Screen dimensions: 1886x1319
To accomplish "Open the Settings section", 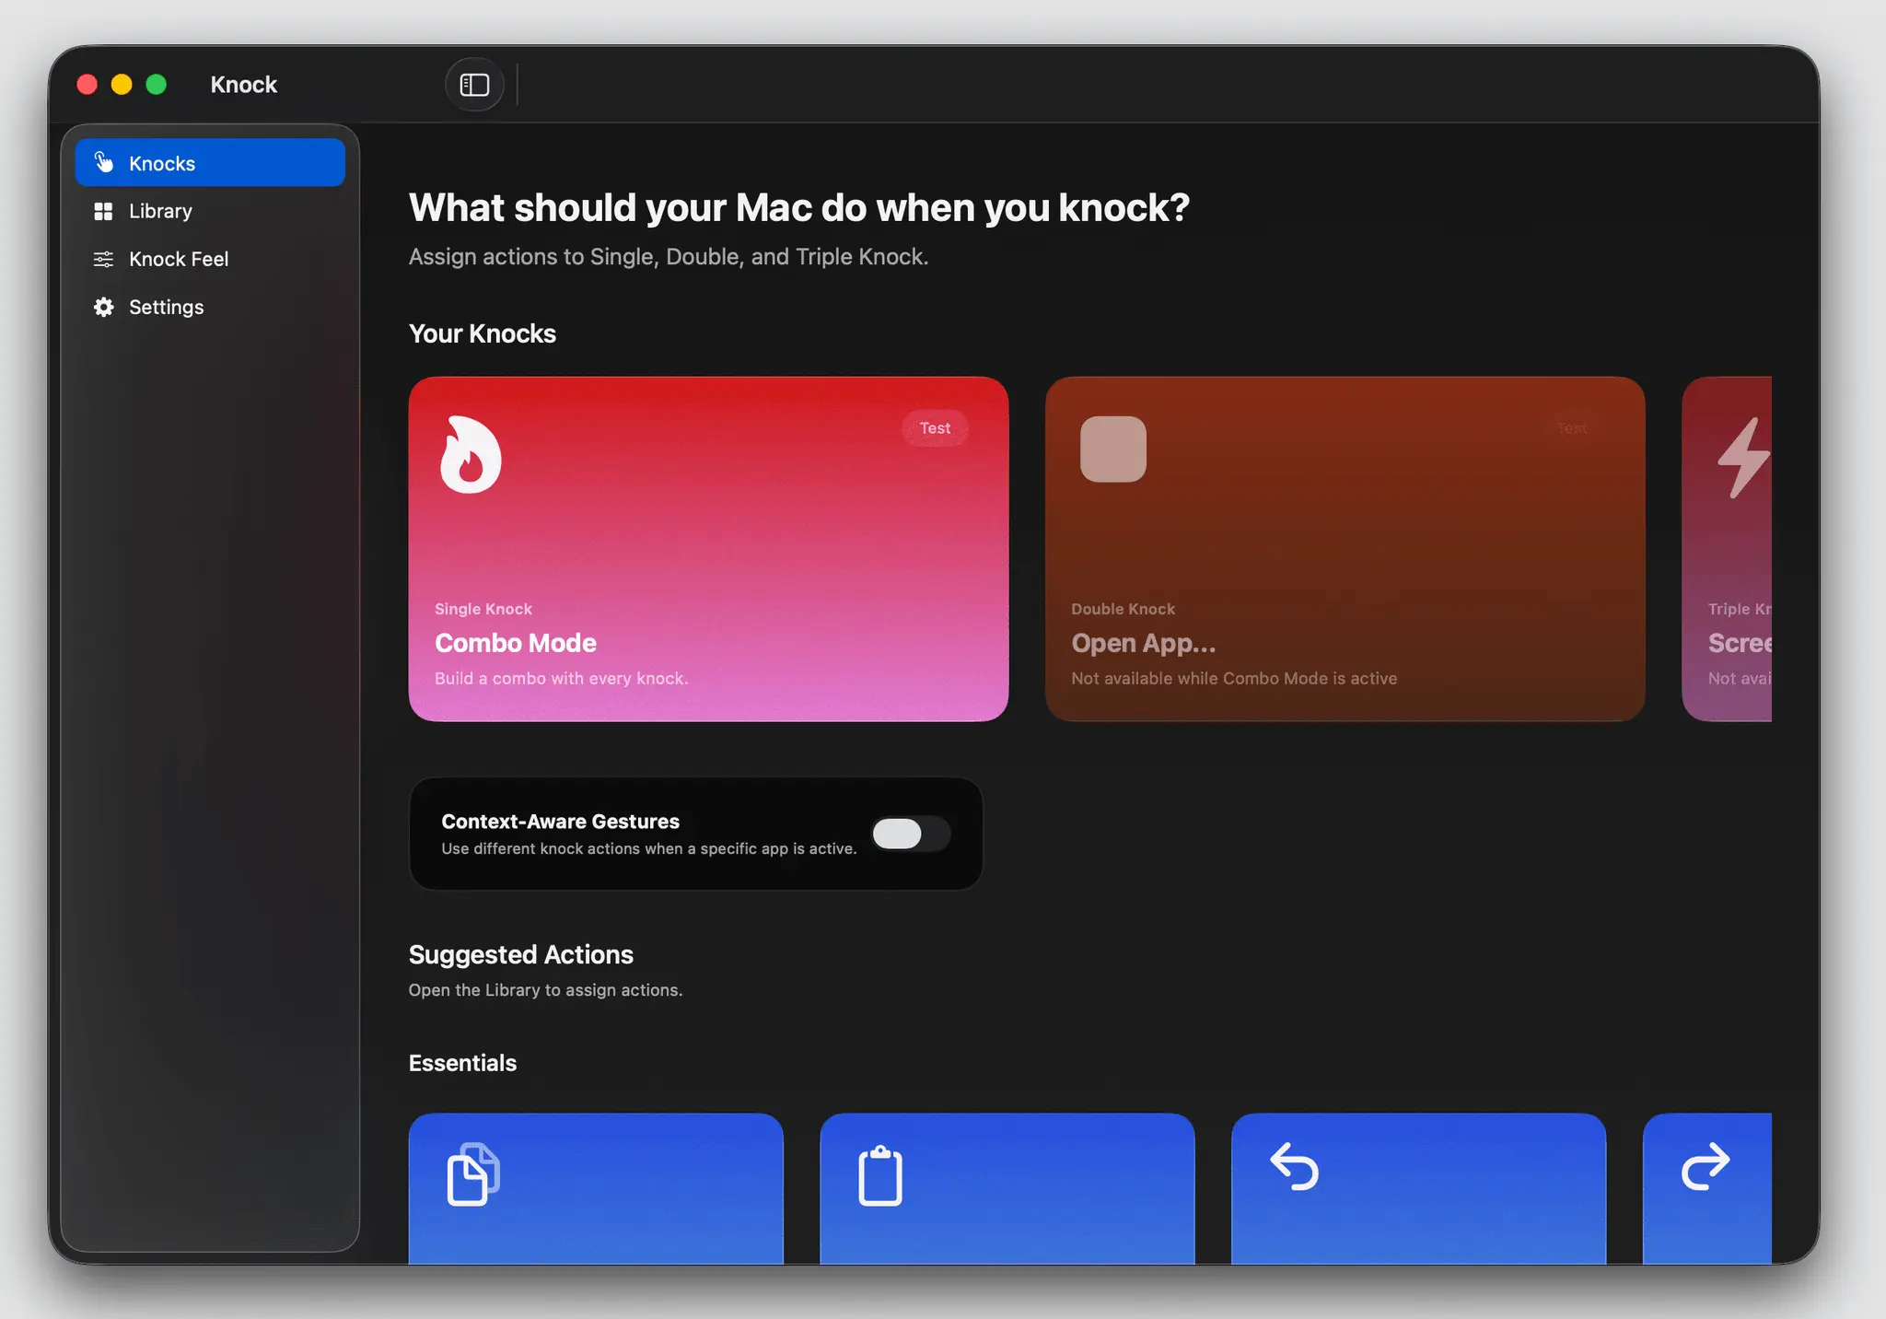I will [210, 307].
